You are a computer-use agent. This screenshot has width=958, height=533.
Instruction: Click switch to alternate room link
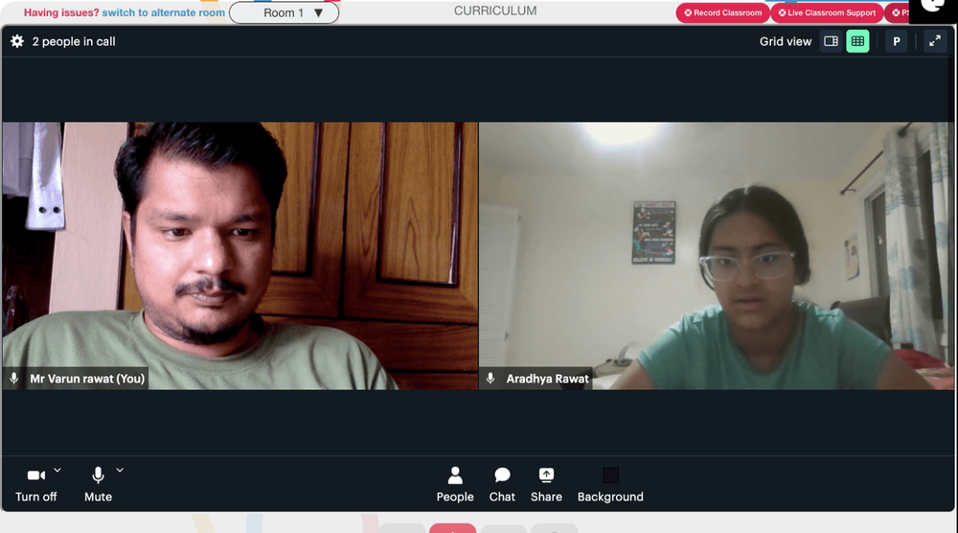(164, 12)
